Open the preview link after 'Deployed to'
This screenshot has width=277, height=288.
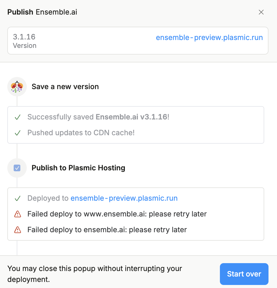pyautogui.click(x=124, y=198)
